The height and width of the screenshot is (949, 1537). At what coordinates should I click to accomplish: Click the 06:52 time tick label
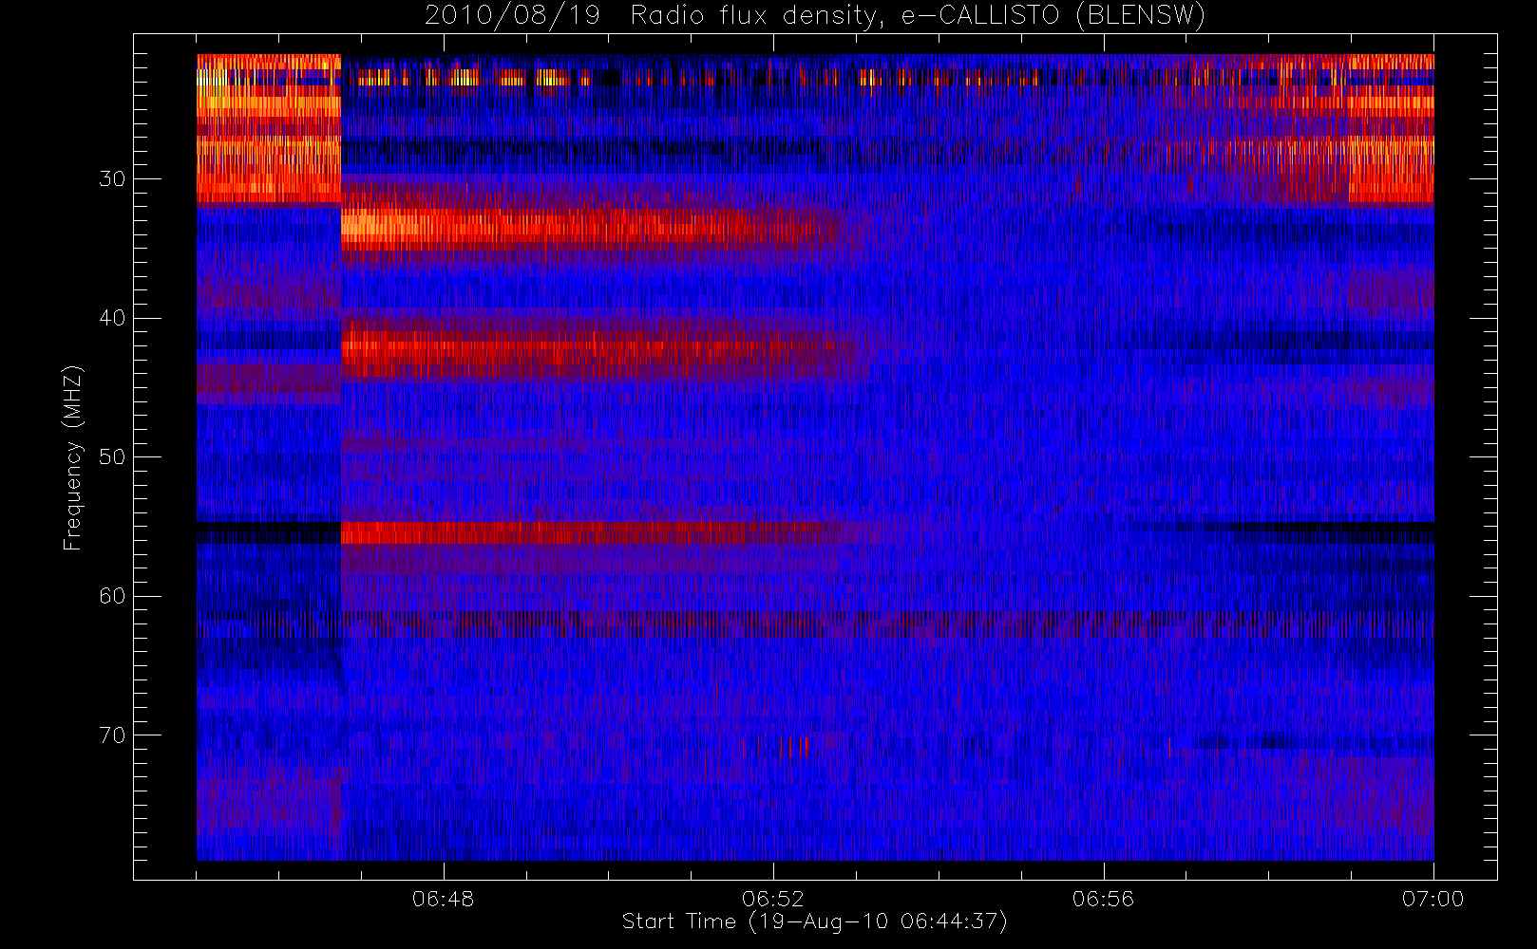(x=773, y=899)
